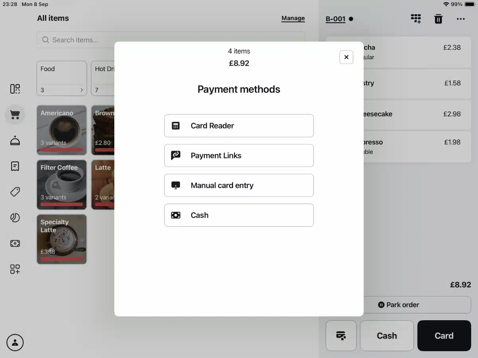Expand the Hot Drinks category
This screenshot has height=358, width=478.
104,78
